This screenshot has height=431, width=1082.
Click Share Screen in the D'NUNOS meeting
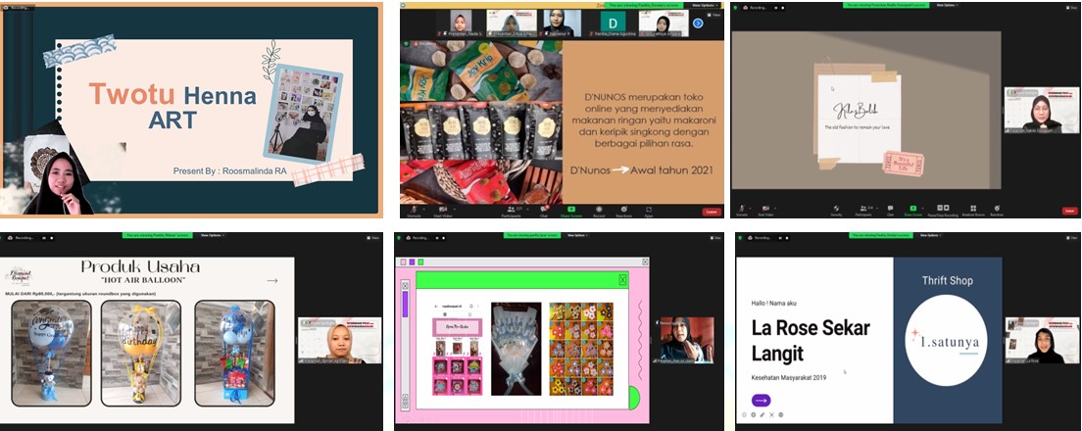click(569, 210)
